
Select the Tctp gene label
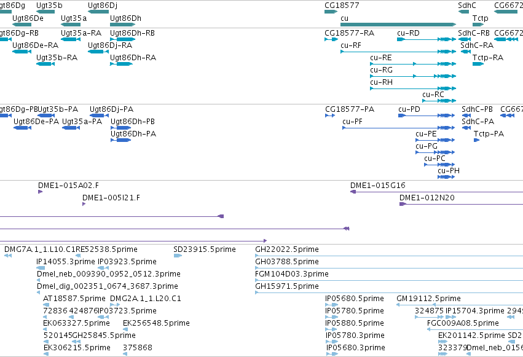pyautogui.click(x=481, y=18)
